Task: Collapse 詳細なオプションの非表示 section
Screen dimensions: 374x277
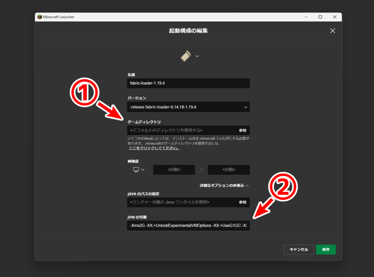Action: point(224,185)
